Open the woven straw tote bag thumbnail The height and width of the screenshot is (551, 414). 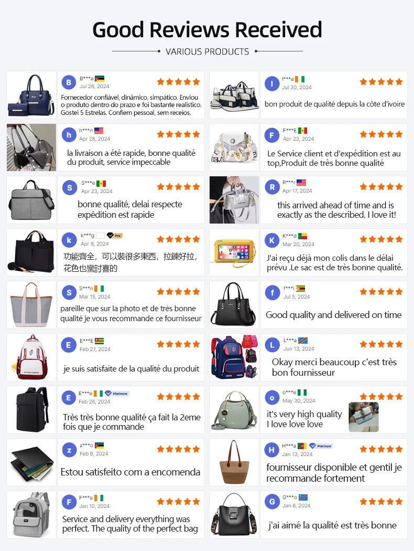(x=234, y=462)
